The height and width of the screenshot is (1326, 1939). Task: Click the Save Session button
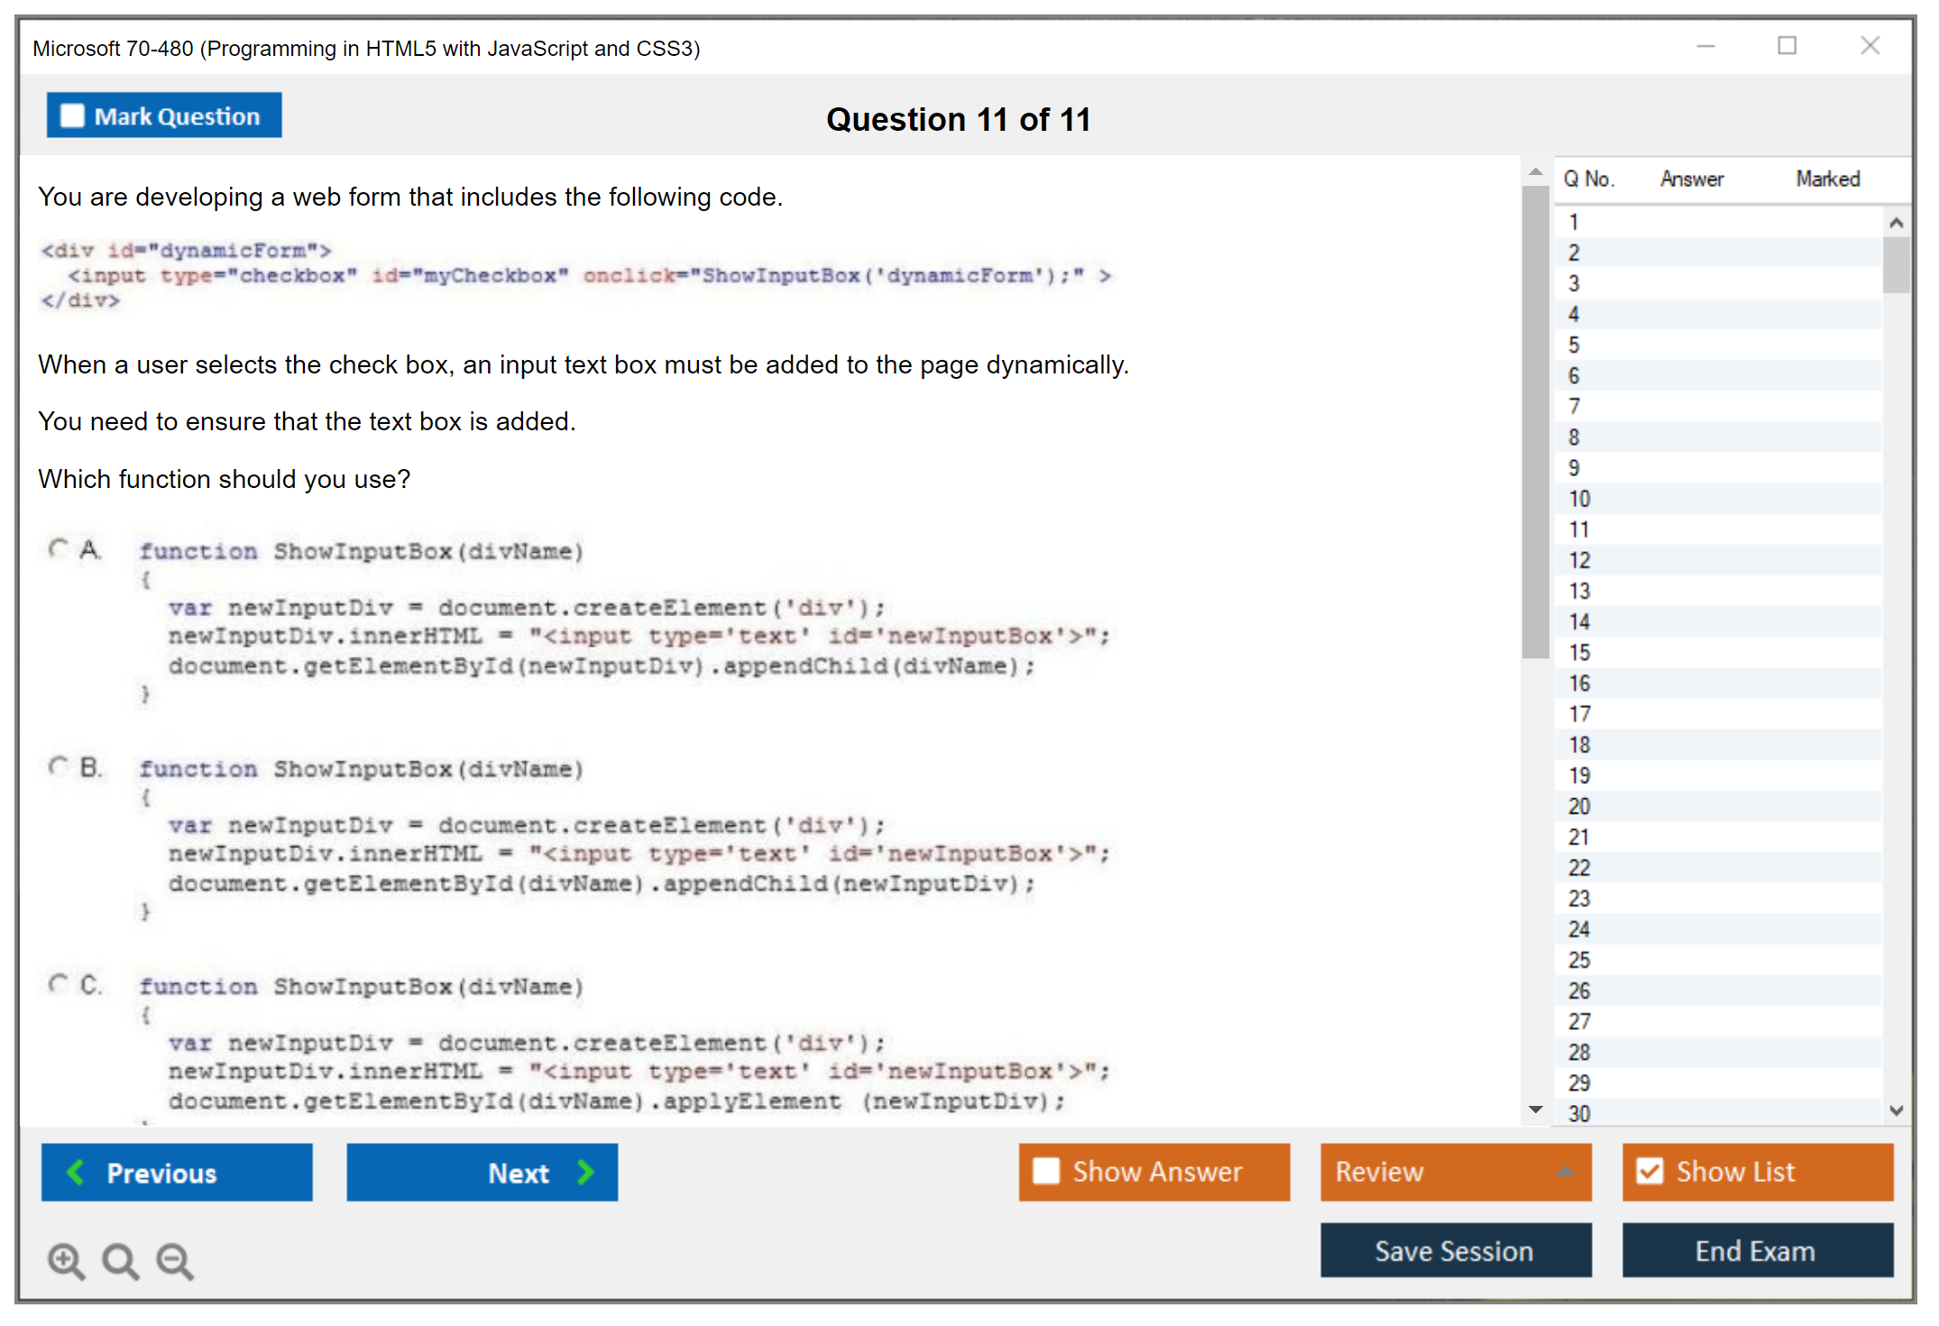coord(1455,1250)
